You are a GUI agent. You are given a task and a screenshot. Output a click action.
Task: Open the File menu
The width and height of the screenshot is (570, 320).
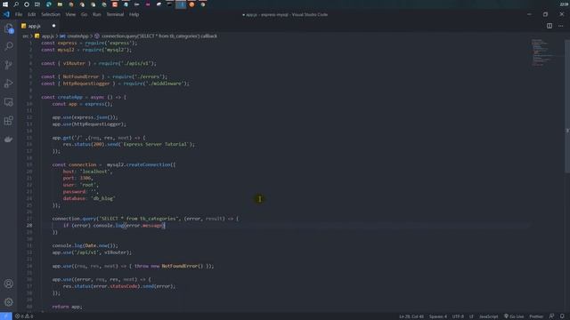[19, 14]
